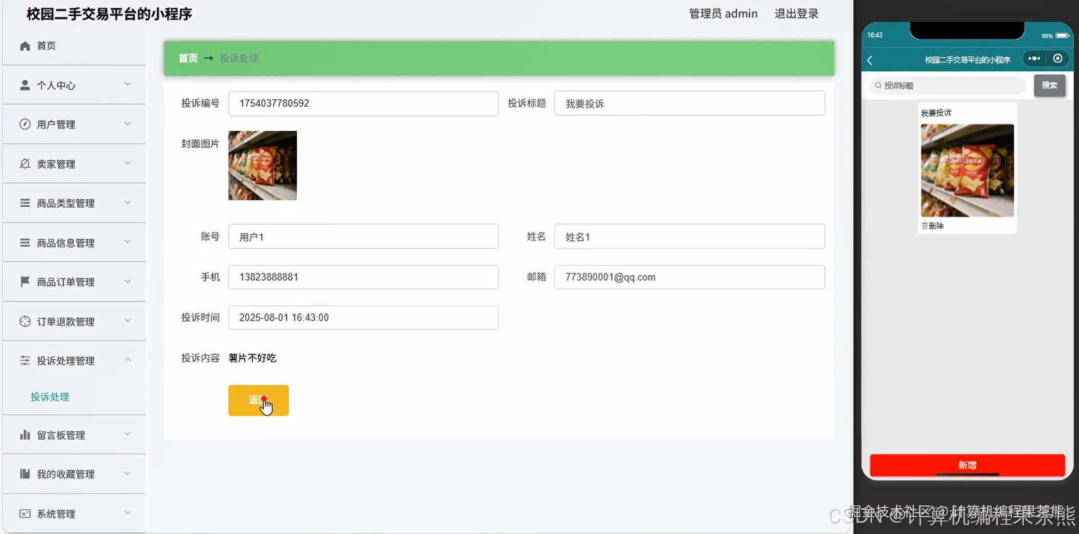Expand the 商品信息管理 menu chevron

128,241
